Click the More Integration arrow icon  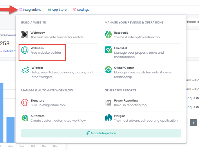tap(88, 133)
